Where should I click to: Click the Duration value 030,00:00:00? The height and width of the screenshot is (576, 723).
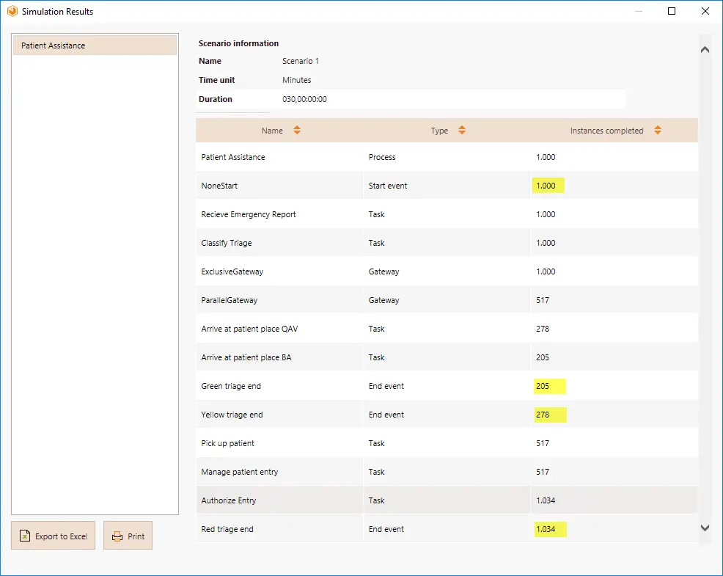(304, 99)
